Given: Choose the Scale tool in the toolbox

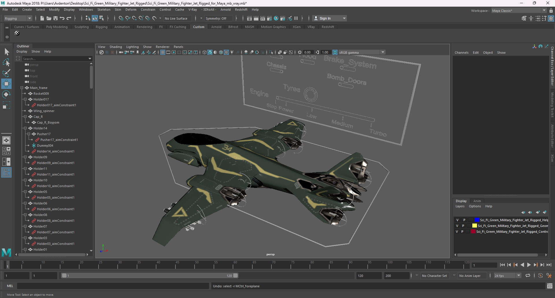Looking at the screenshot, I should point(6,105).
